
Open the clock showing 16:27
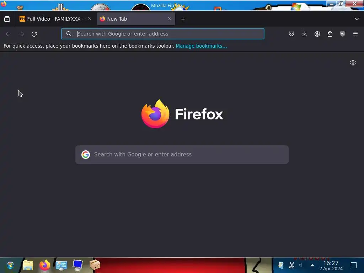pyautogui.click(x=331, y=266)
